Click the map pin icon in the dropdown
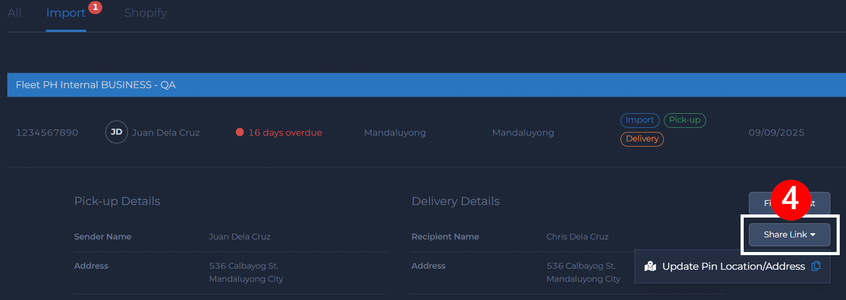Image resolution: width=846 pixels, height=300 pixels. [x=650, y=267]
